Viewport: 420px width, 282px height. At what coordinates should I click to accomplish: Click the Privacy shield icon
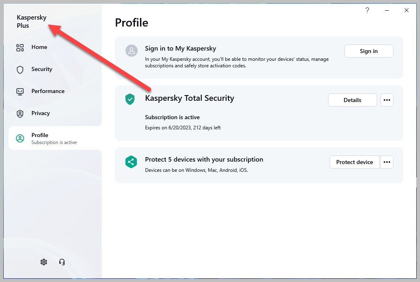(20, 114)
